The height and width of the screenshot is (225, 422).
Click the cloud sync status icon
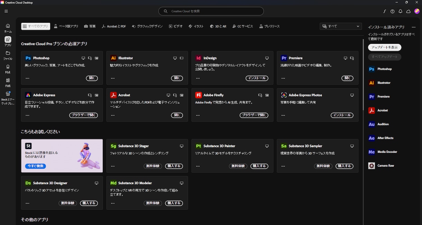pyautogui.click(x=409, y=11)
